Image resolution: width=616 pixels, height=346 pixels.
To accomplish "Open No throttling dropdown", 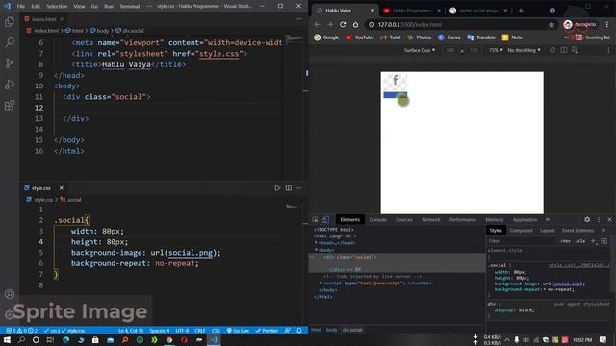I will point(524,50).
